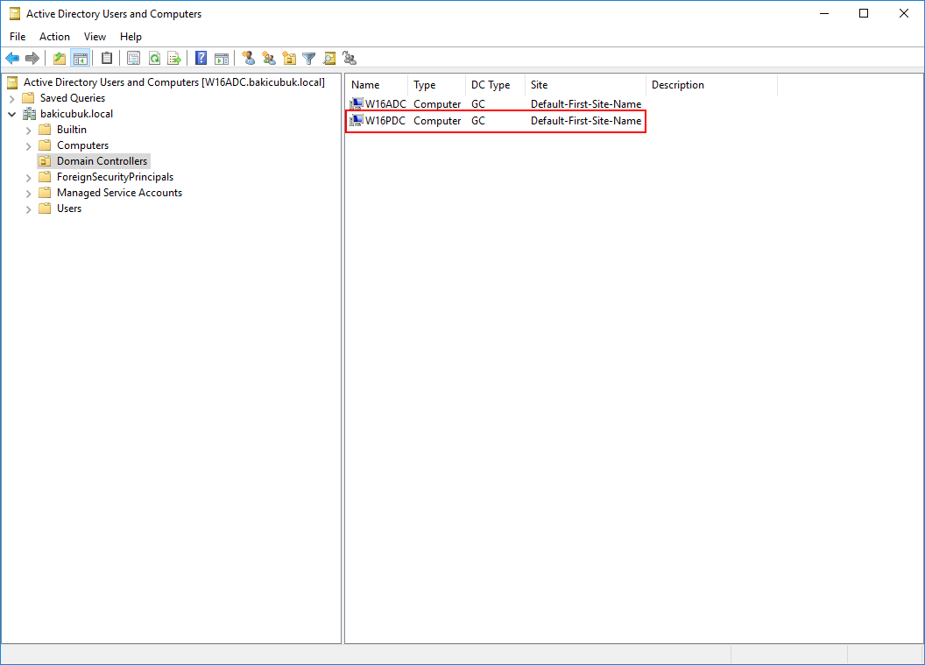The image size is (925, 665).
Task: Click the Saved Queries folder icon
Action: coord(28,98)
